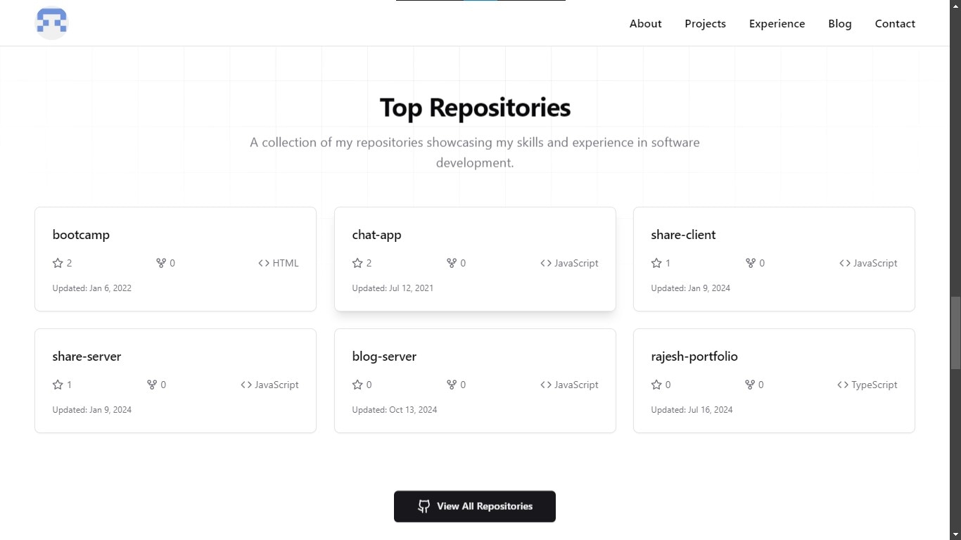Click the star icon on blog-server
The width and height of the screenshot is (961, 540).
(x=357, y=385)
